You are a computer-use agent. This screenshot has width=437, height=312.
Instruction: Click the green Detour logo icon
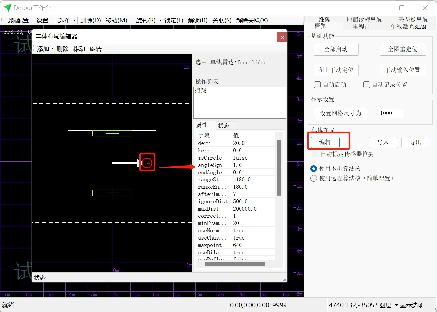[x=7, y=8]
